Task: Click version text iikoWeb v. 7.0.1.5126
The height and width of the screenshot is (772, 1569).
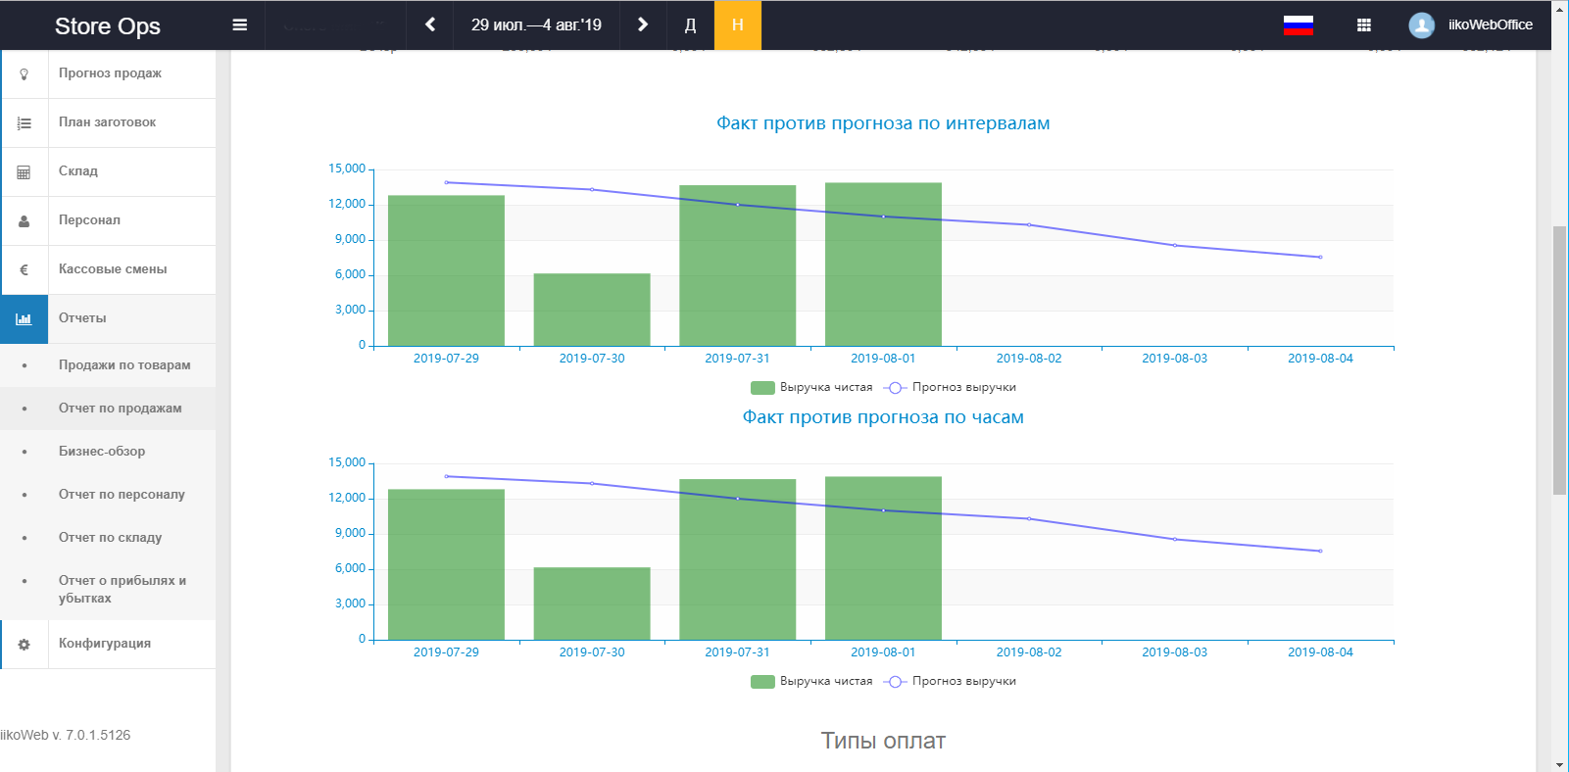Action: coord(66,736)
